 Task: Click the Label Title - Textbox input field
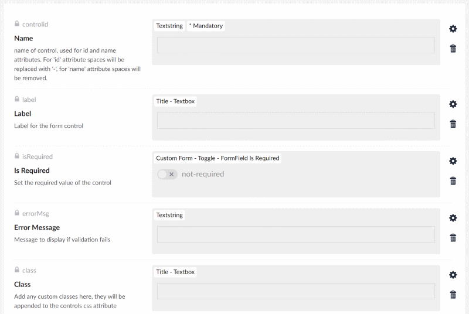tap(295, 121)
